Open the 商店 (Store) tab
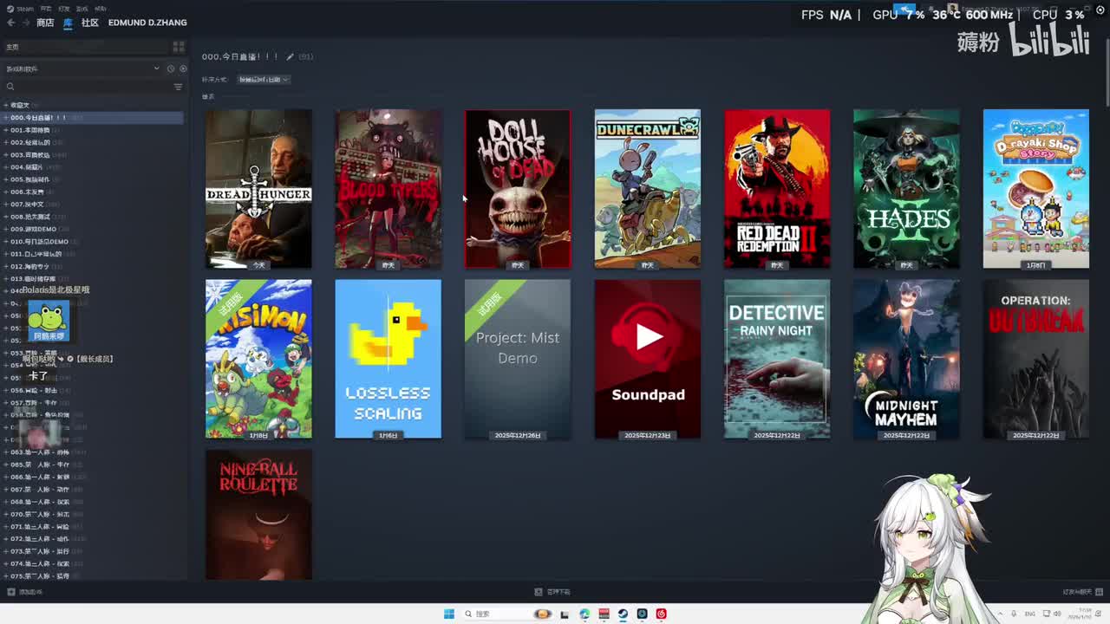Image resolution: width=1110 pixels, height=624 pixels. pyautogui.click(x=45, y=23)
